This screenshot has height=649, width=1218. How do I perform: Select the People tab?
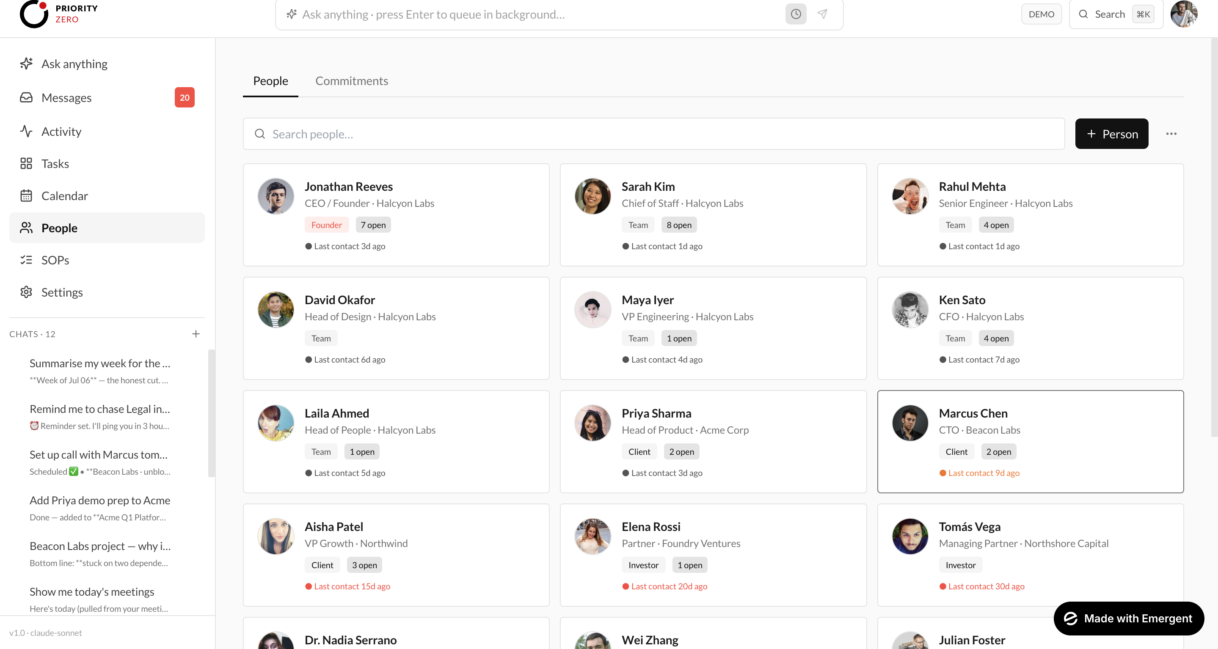pos(270,81)
